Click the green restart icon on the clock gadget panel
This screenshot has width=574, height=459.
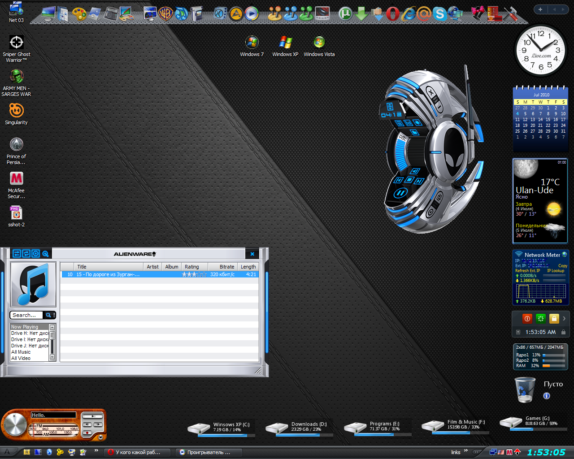(x=541, y=319)
